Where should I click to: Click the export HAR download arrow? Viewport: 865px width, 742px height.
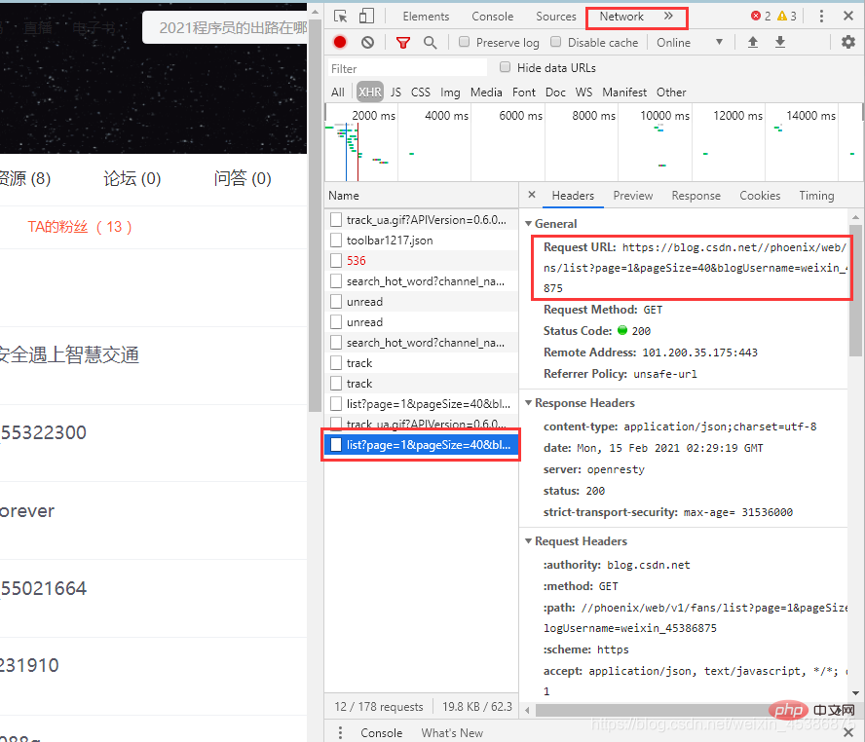coord(779,42)
